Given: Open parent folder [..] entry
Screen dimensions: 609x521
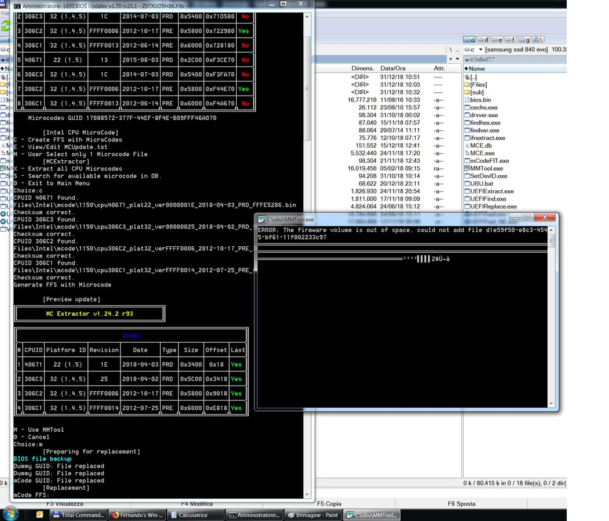Looking at the screenshot, I should (x=470, y=77).
